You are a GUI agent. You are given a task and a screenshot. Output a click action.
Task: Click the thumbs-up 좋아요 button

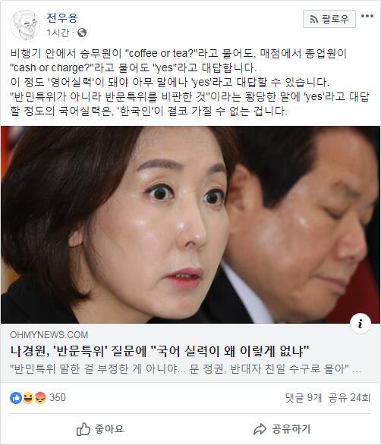coord(100,429)
